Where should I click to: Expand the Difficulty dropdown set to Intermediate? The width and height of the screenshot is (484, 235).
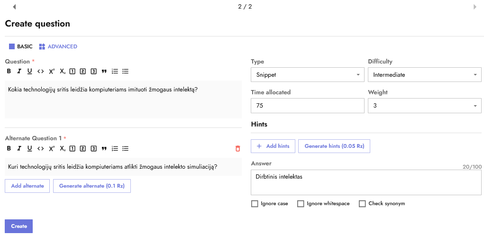point(424,75)
